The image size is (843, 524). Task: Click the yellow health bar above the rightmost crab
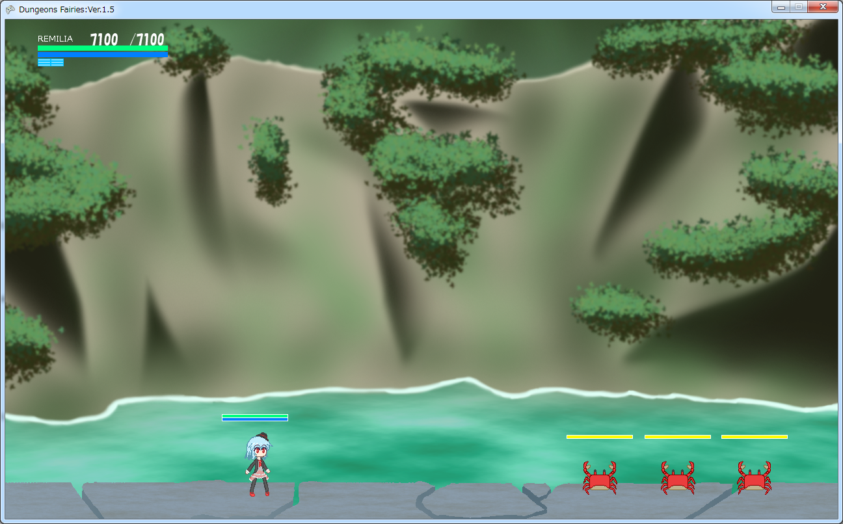[755, 437]
